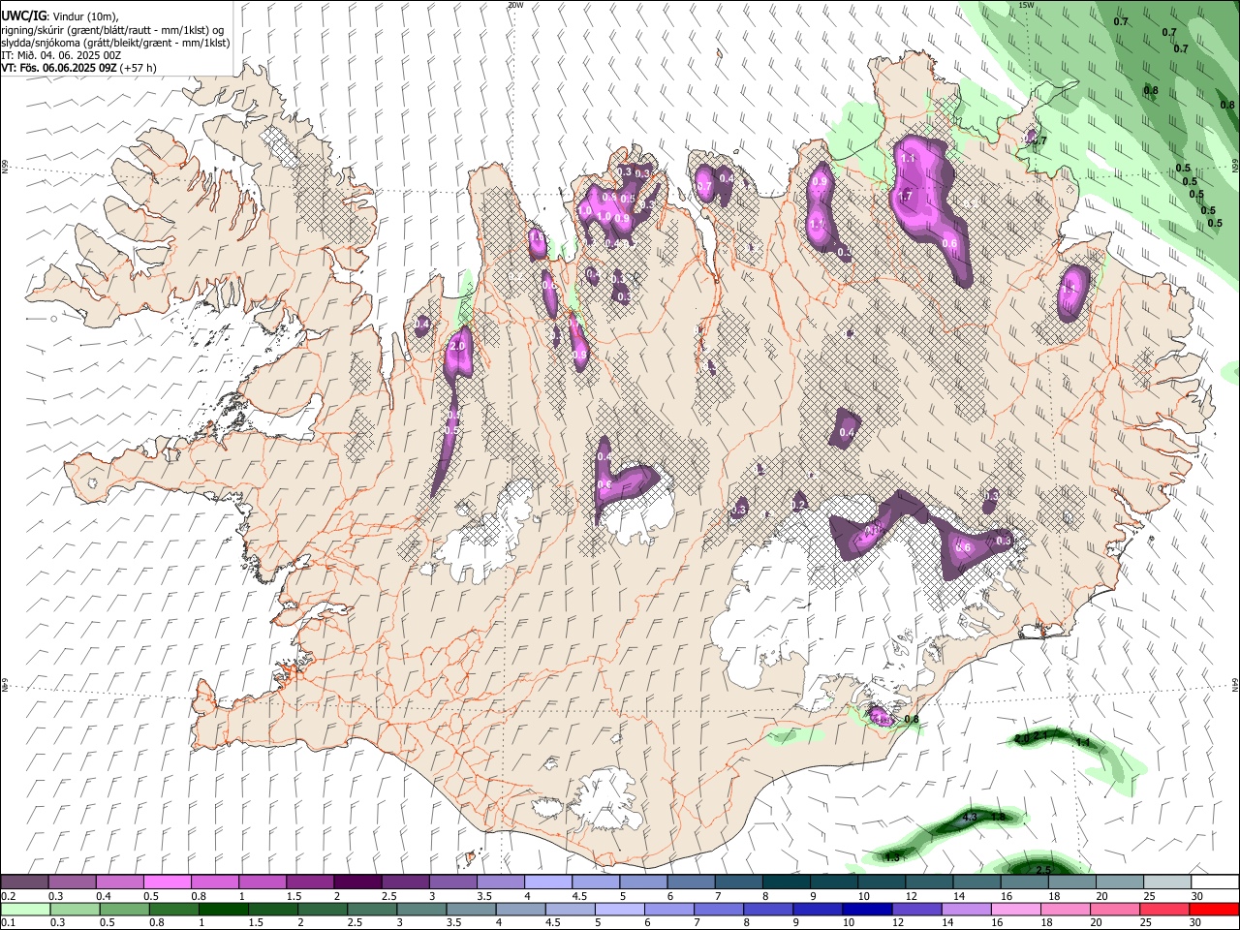This screenshot has width=1240, height=930.
Task: Click '4.5' label on the lower rain scale
Action: point(553,922)
